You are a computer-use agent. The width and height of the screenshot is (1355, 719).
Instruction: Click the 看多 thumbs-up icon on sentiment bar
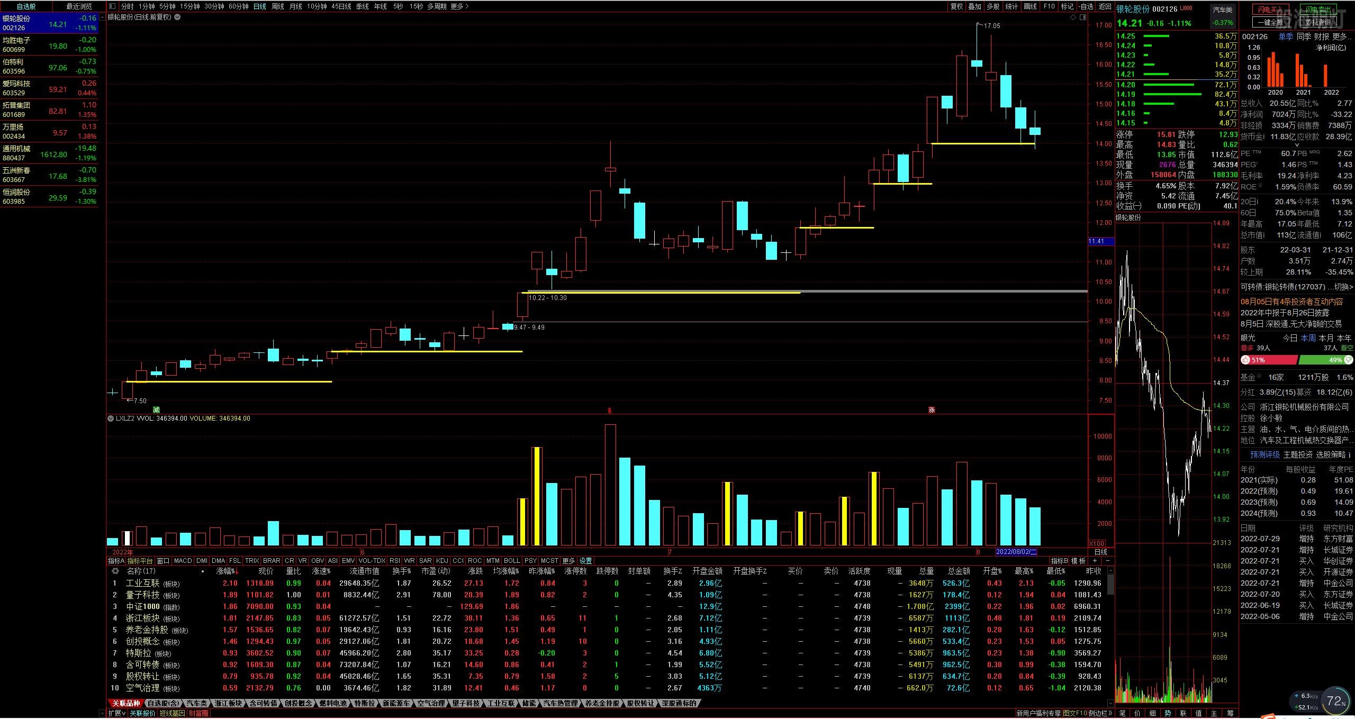(1245, 360)
